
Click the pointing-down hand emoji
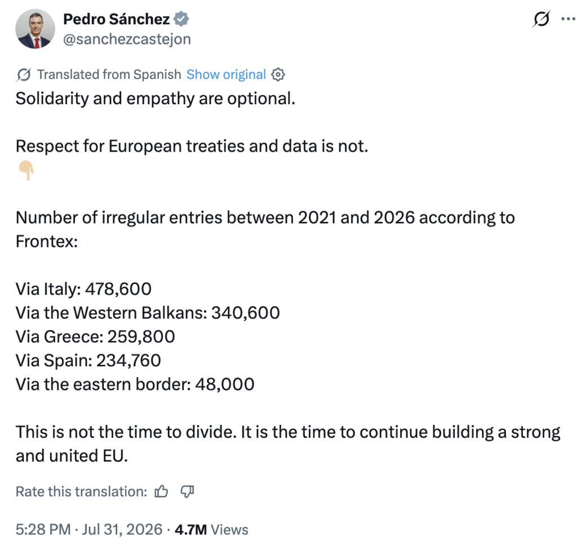pos(26,170)
